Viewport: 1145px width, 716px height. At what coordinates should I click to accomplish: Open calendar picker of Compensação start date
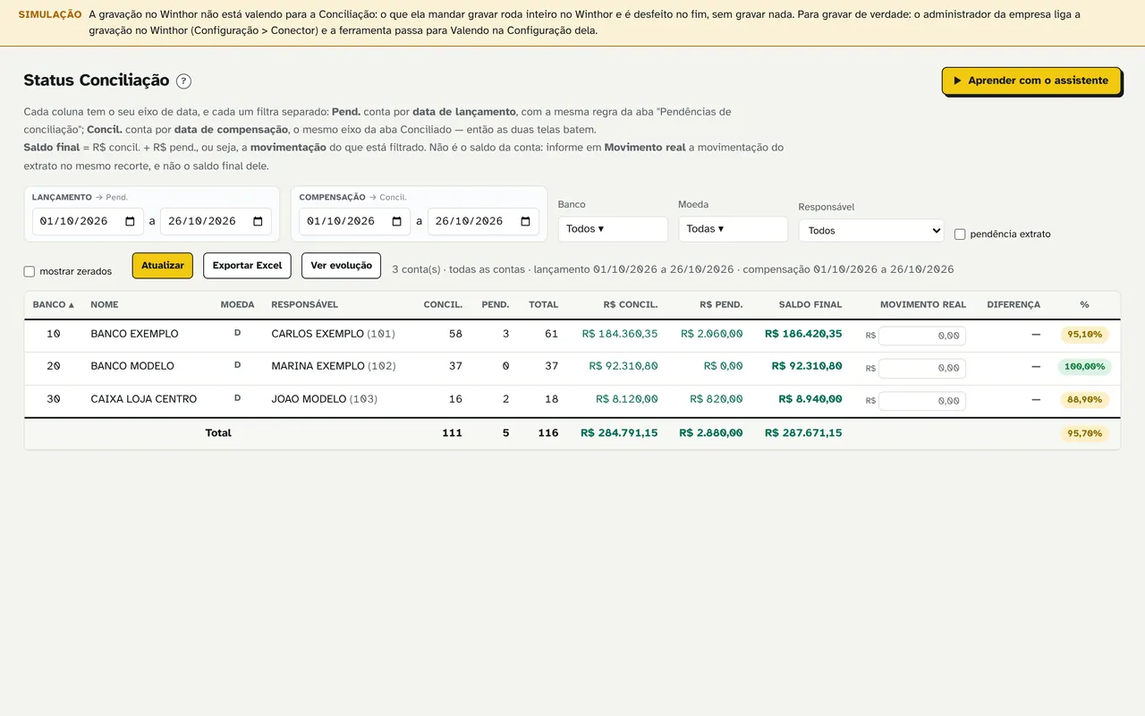point(397,221)
